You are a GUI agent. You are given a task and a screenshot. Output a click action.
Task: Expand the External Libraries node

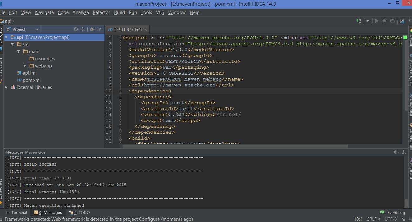(x=6, y=87)
